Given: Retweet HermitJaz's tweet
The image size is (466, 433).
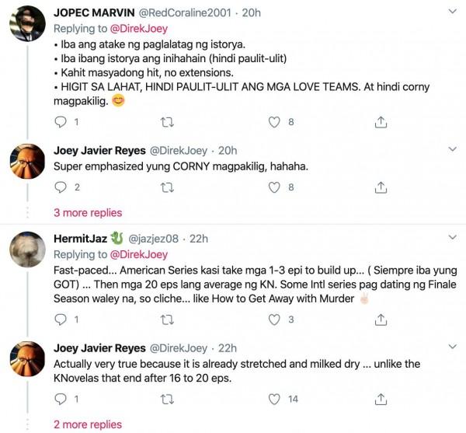Looking at the screenshot, I should coord(165,319).
